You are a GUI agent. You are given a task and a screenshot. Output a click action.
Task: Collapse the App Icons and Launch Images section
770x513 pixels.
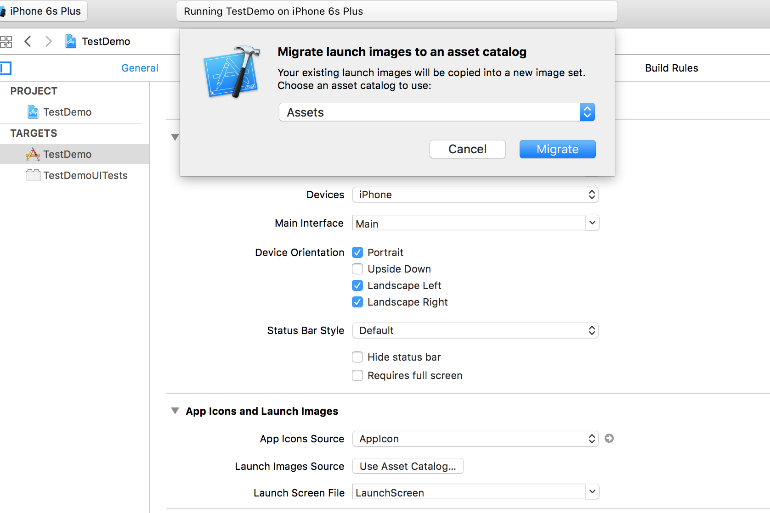tap(175, 411)
